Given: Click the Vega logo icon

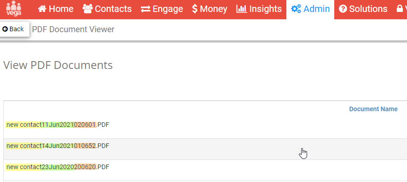Looking at the screenshot, I should click(x=13, y=8).
